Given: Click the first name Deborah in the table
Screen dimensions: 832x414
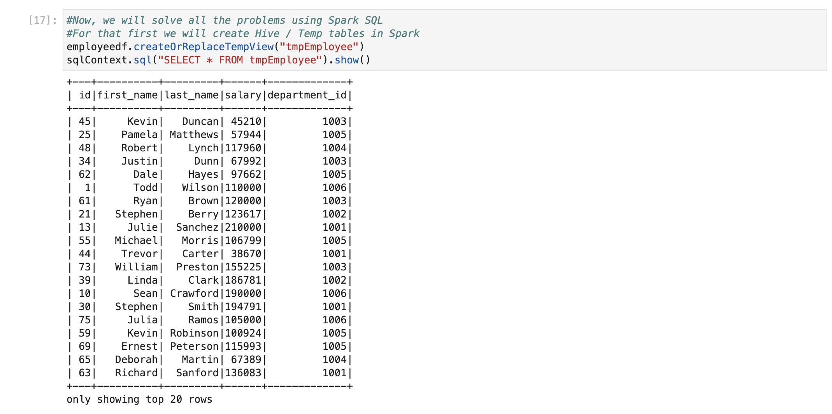Looking at the screenshot, I should (x=136, y=360).
